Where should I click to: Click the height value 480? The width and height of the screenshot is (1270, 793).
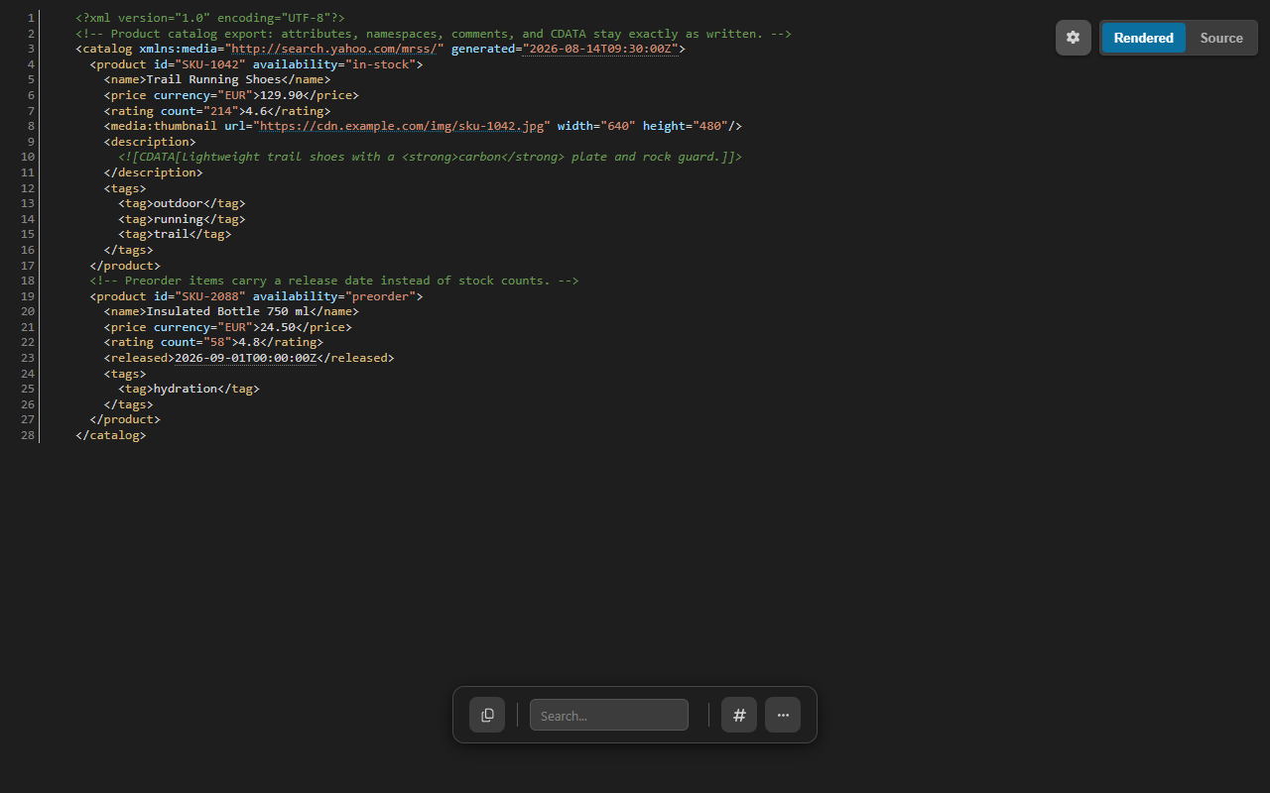(710, 126)
